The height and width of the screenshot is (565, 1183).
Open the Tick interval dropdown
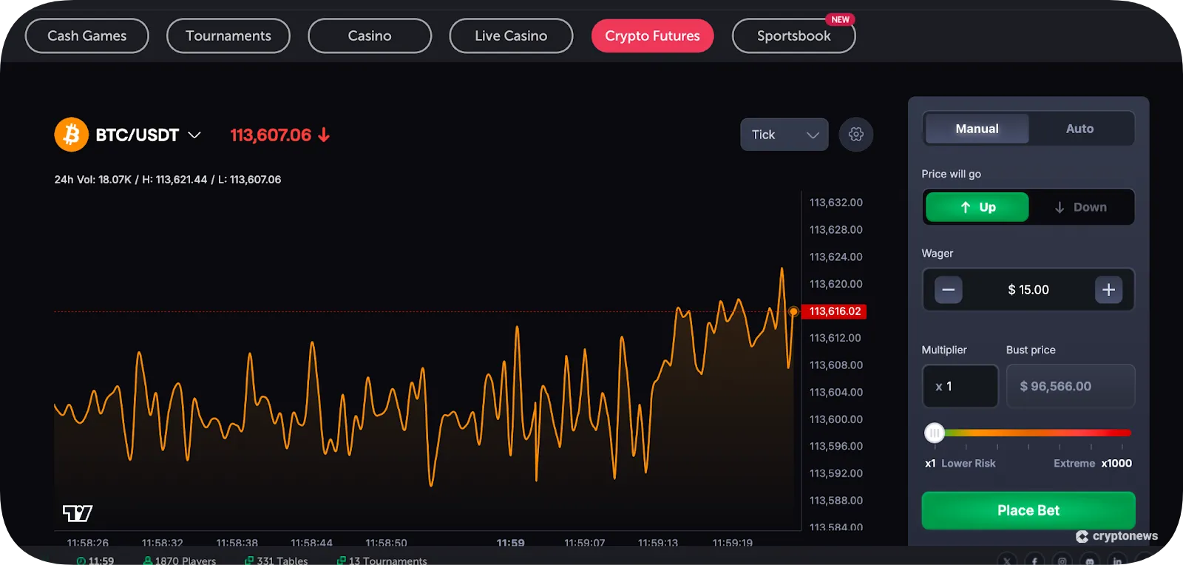click(784, 135)
